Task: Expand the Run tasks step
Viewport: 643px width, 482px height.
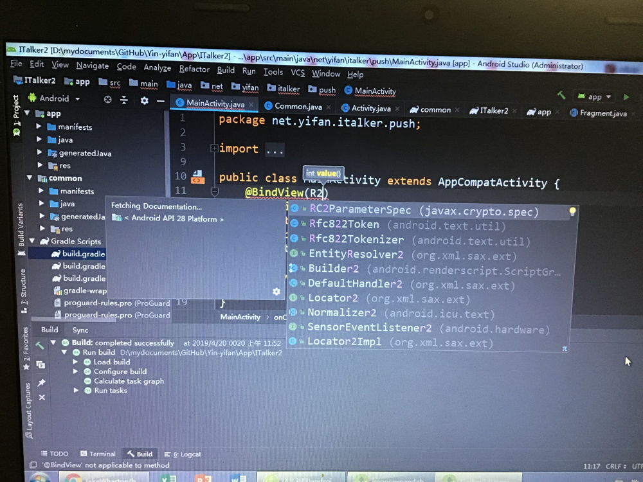Action: coord(76,390)
